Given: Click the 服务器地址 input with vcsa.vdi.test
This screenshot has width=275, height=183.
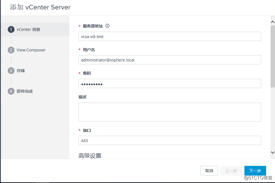Looking at the screenshot, I should click(x=170, y=36).
